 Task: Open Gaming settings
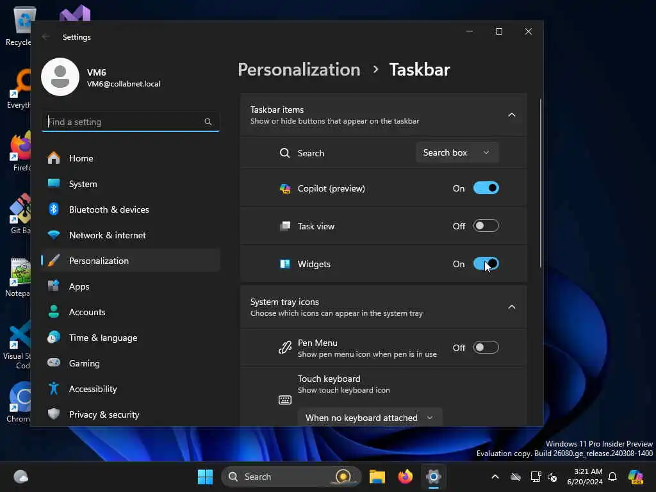(x=131, y=363)
